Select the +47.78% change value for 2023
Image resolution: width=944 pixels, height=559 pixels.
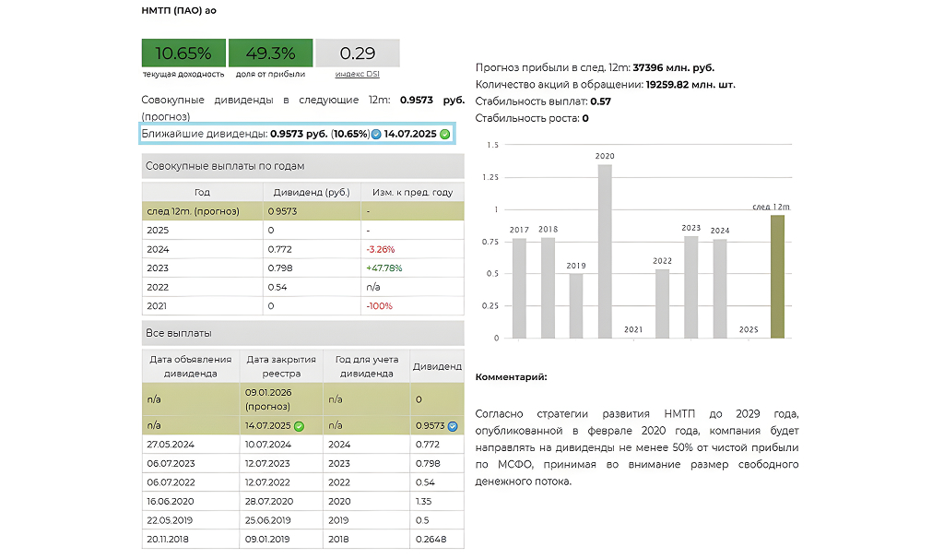[x=383, y=268]
